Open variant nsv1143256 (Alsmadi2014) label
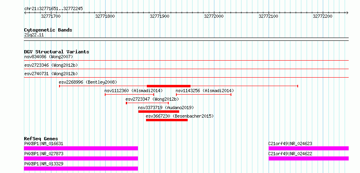The height and width of the screenshot is (173, 360). coord(205,91)
